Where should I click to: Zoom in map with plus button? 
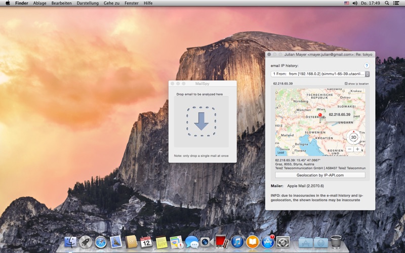pos(357,149)
